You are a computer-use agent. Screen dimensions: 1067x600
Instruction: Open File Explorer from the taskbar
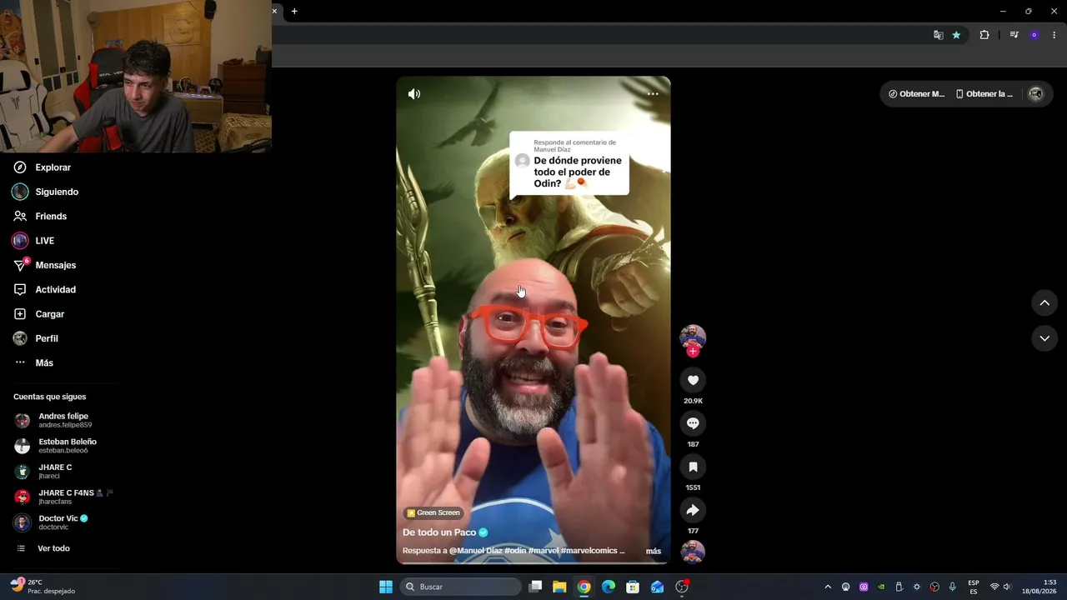(559, 587)
